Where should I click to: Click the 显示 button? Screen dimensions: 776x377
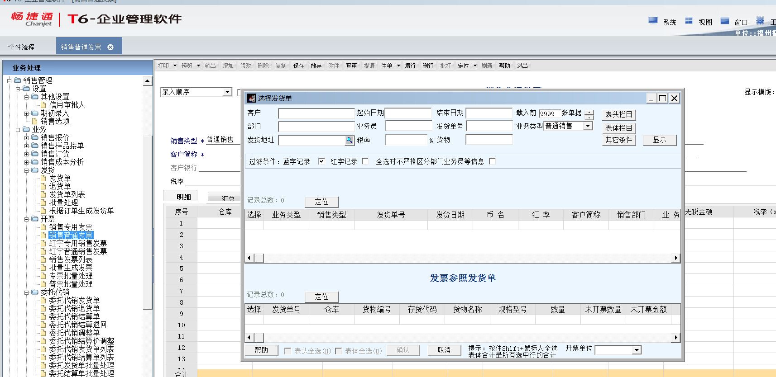pos(660,140)
